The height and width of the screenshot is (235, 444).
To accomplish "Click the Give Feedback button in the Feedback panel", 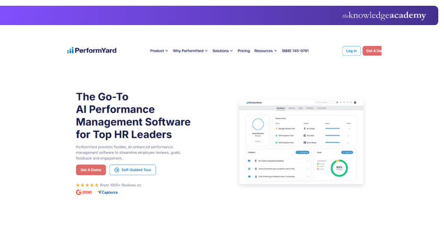I will click(x=302, y=152).
